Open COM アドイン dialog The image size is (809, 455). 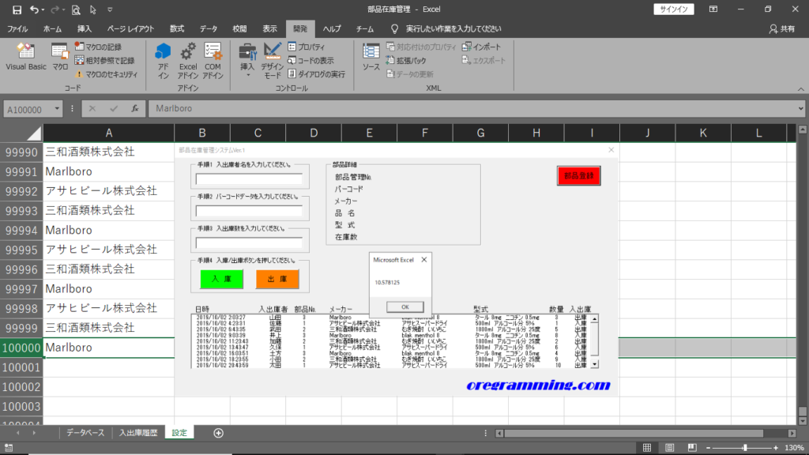pos(213,60)
